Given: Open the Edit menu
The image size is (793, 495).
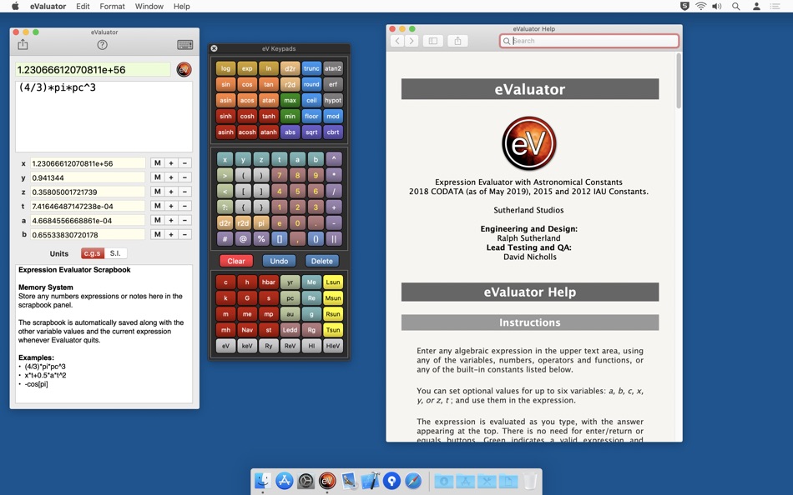Looking at the screenshot, I should (x=83, y=6).
